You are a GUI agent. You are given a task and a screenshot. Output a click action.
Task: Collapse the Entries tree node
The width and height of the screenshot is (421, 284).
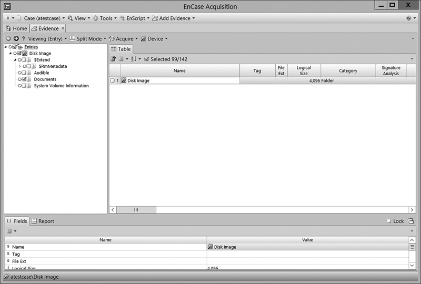(x=6, y=47)
